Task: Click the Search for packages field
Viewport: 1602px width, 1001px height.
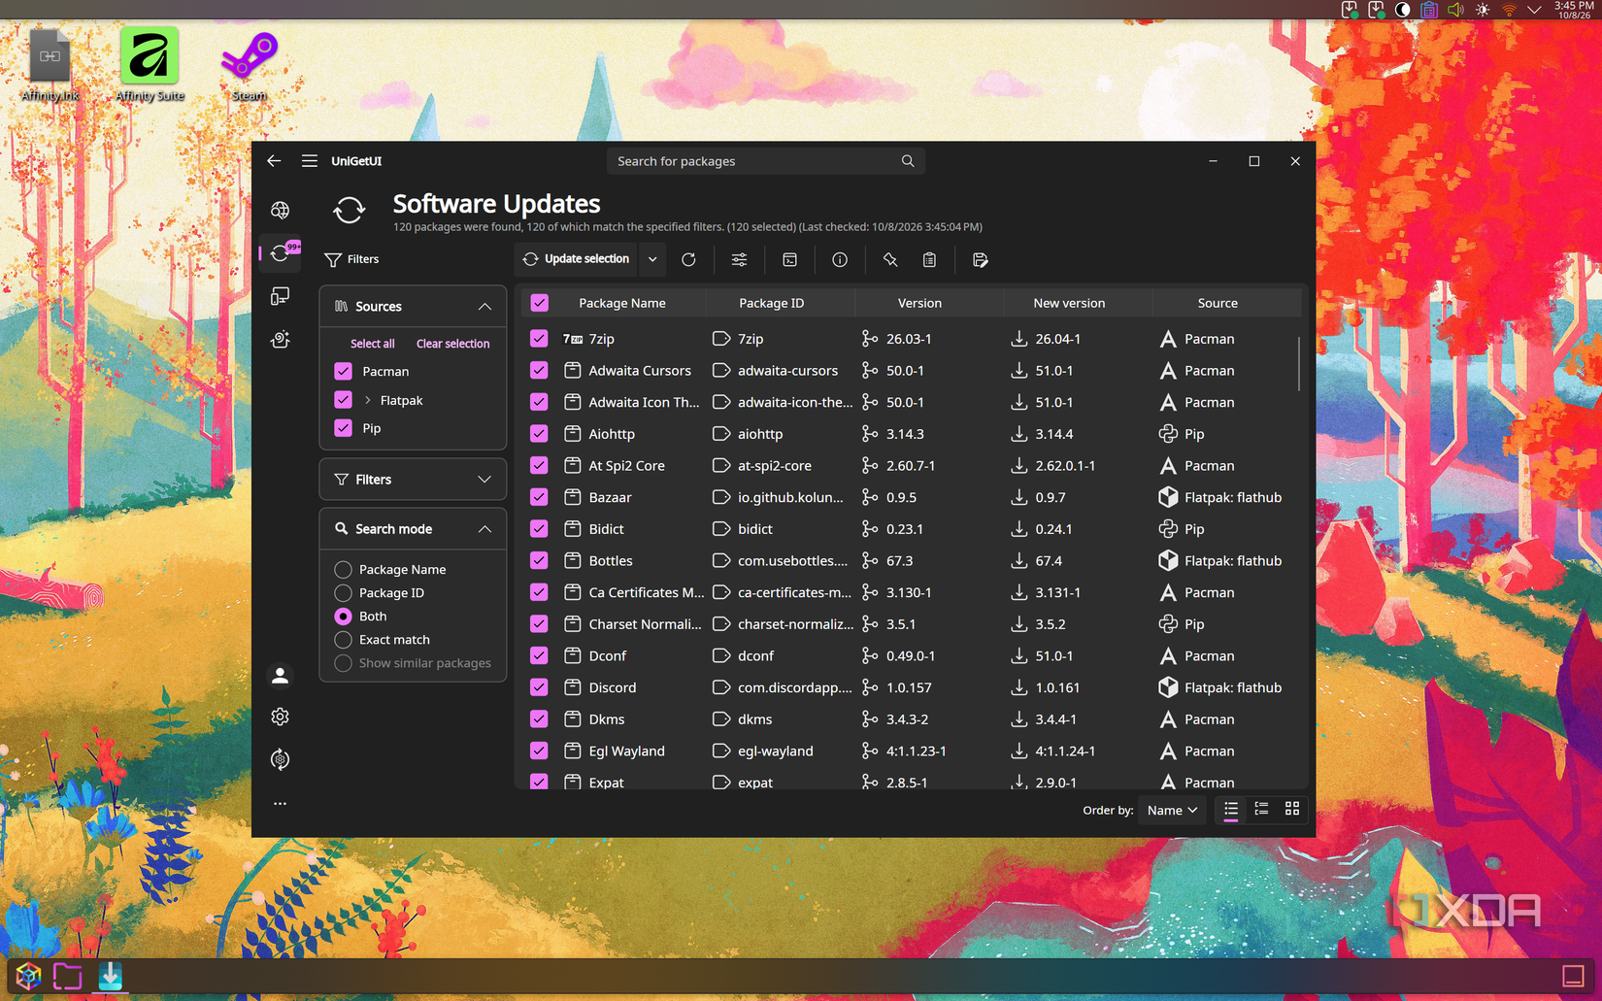Action: click(x=766, y=161)
